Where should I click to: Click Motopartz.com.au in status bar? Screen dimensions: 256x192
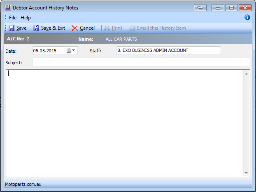tap(23, 184)
